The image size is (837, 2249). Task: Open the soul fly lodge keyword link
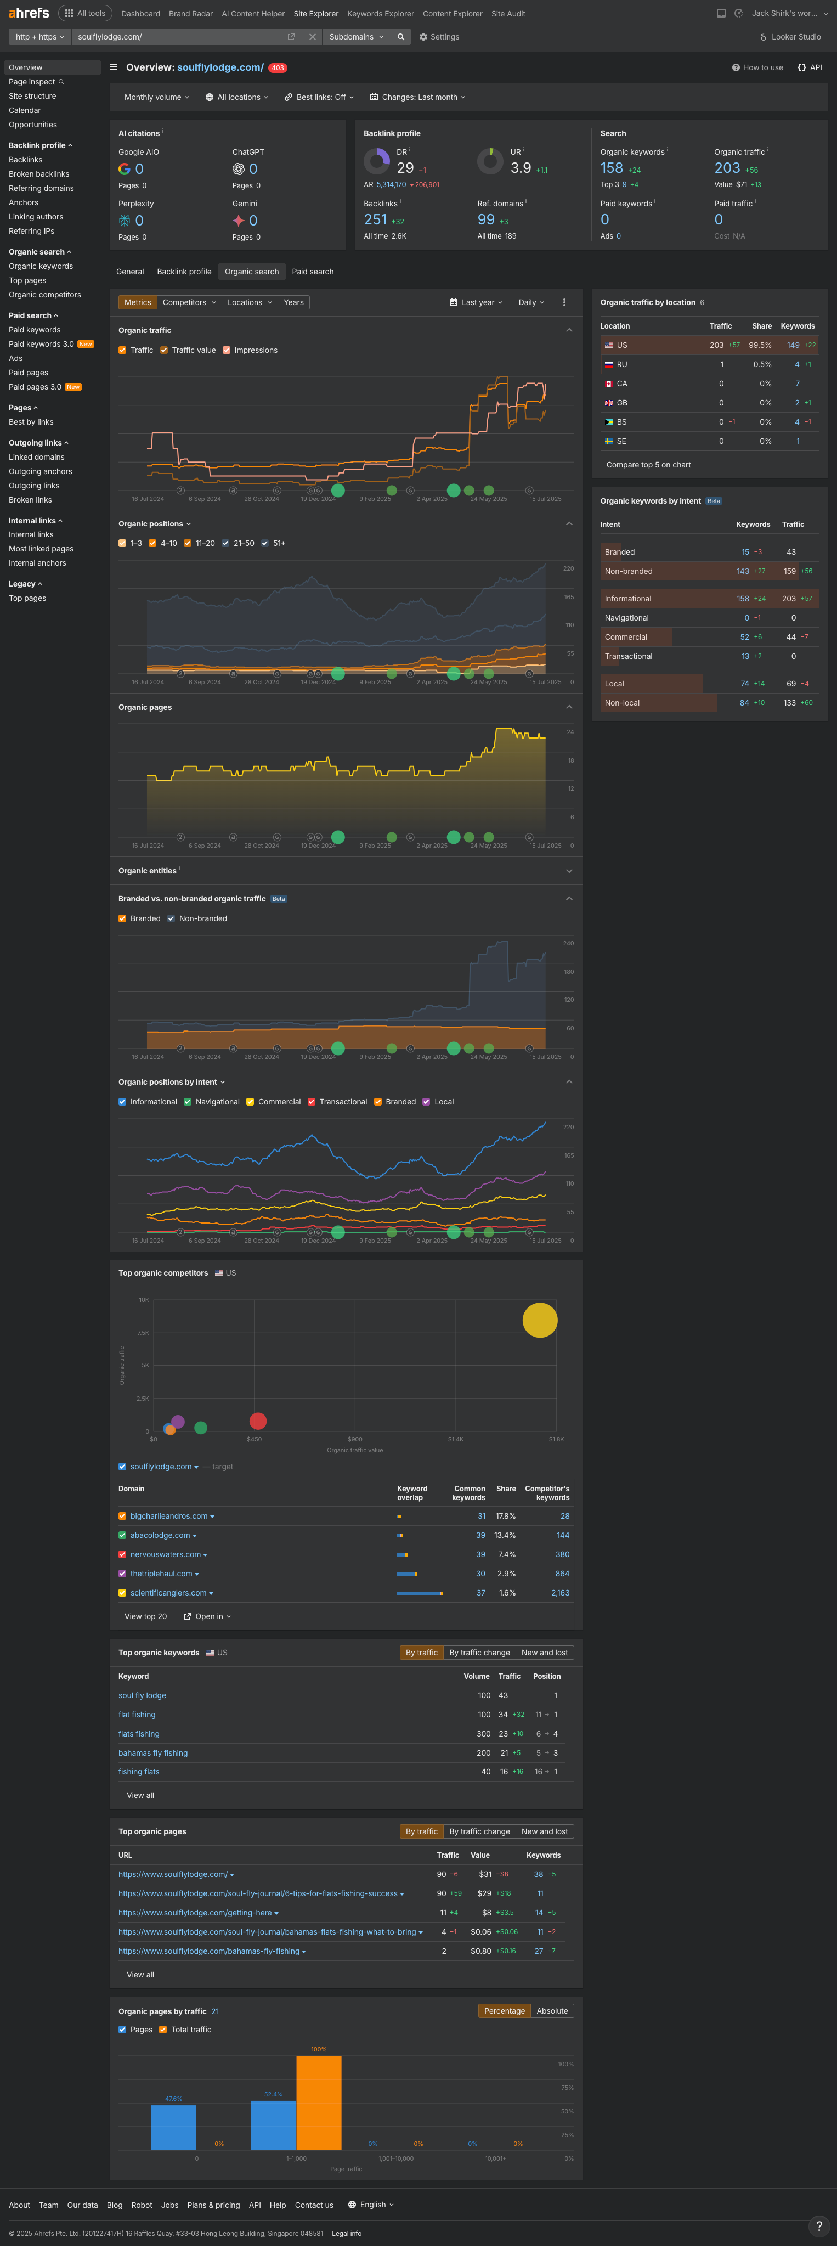click(x=142, y=1695)
